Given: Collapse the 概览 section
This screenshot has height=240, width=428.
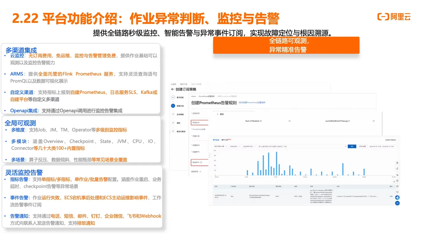Looking at the screenshot, I should tap(218, 114).
